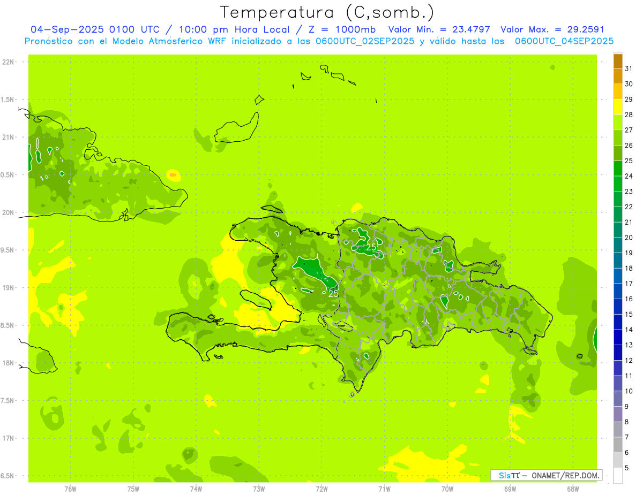Screen dimensions: 643x496
Task: Click color scale value "18"
Action: (629, 268)
